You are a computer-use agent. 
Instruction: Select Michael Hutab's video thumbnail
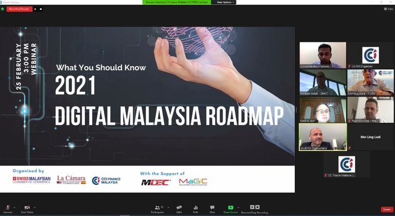coord(322,83)
